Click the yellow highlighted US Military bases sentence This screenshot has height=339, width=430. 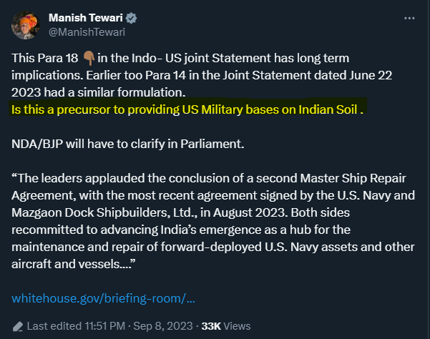click(189, 109)
